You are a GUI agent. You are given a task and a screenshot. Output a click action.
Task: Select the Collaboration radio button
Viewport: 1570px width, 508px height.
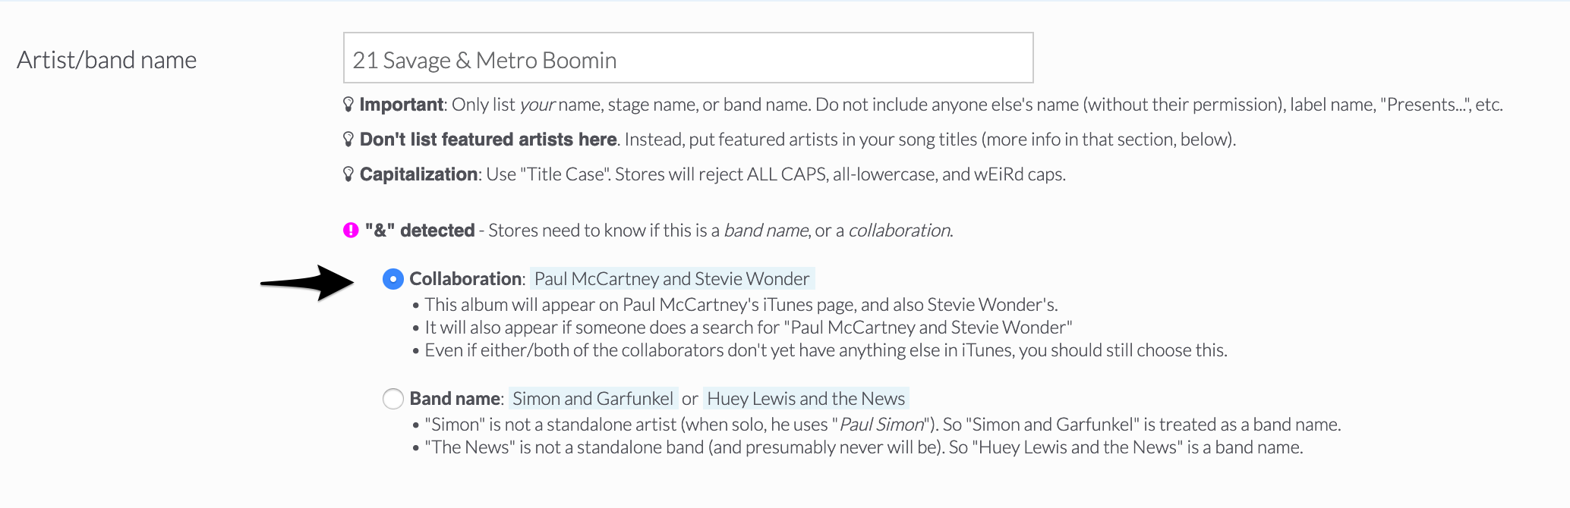point(393,279)
